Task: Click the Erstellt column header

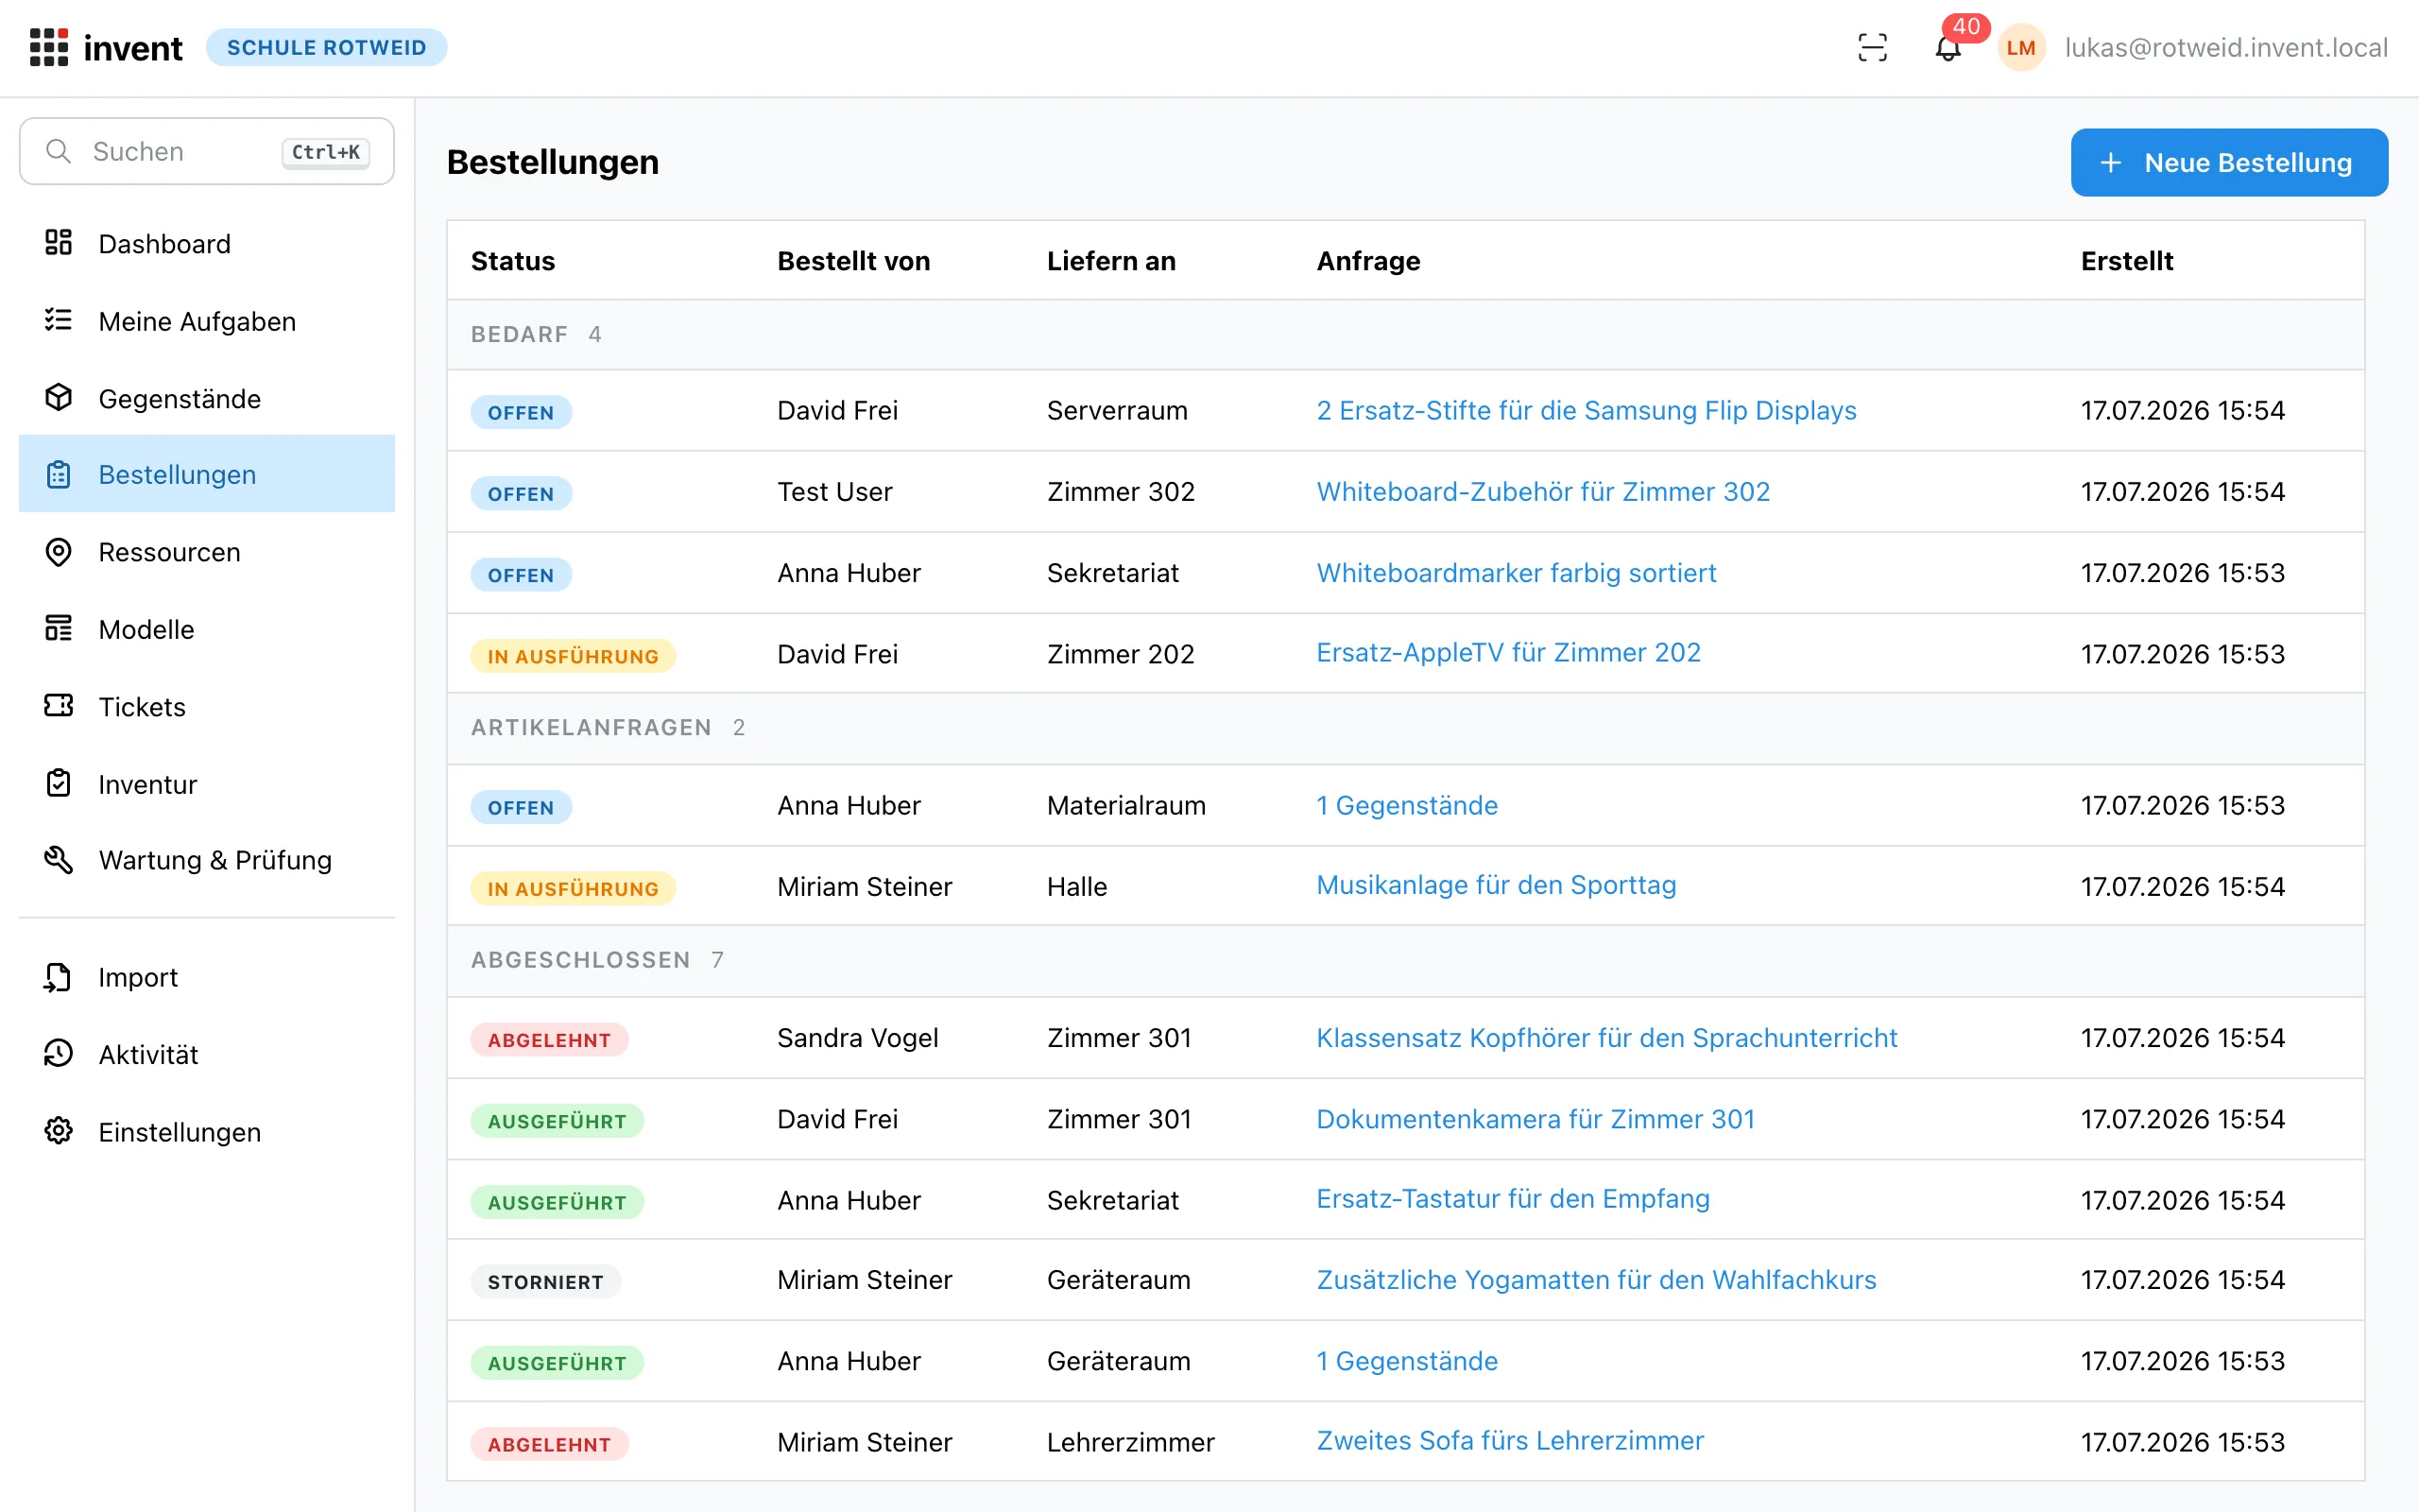Action: click(2127, 261)
